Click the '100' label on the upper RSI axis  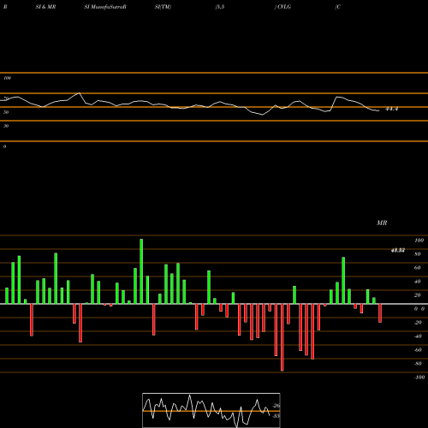tap(7, 78)
